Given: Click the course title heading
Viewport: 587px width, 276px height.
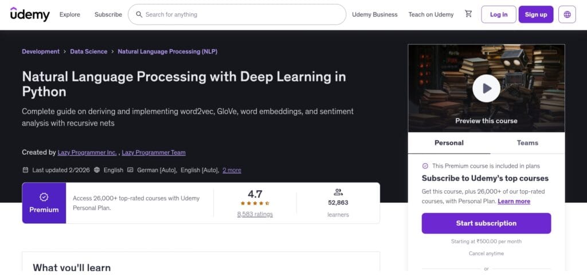Looking at the screenshot, I should pos(184,84).
